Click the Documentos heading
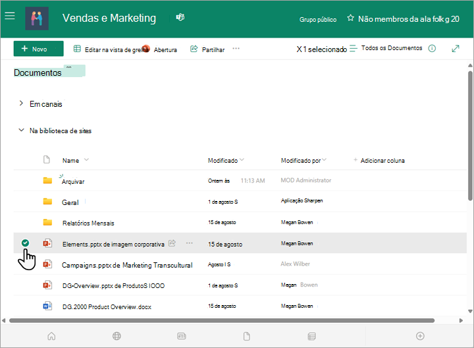Screen dimensions: 474x348 [38, 72]
